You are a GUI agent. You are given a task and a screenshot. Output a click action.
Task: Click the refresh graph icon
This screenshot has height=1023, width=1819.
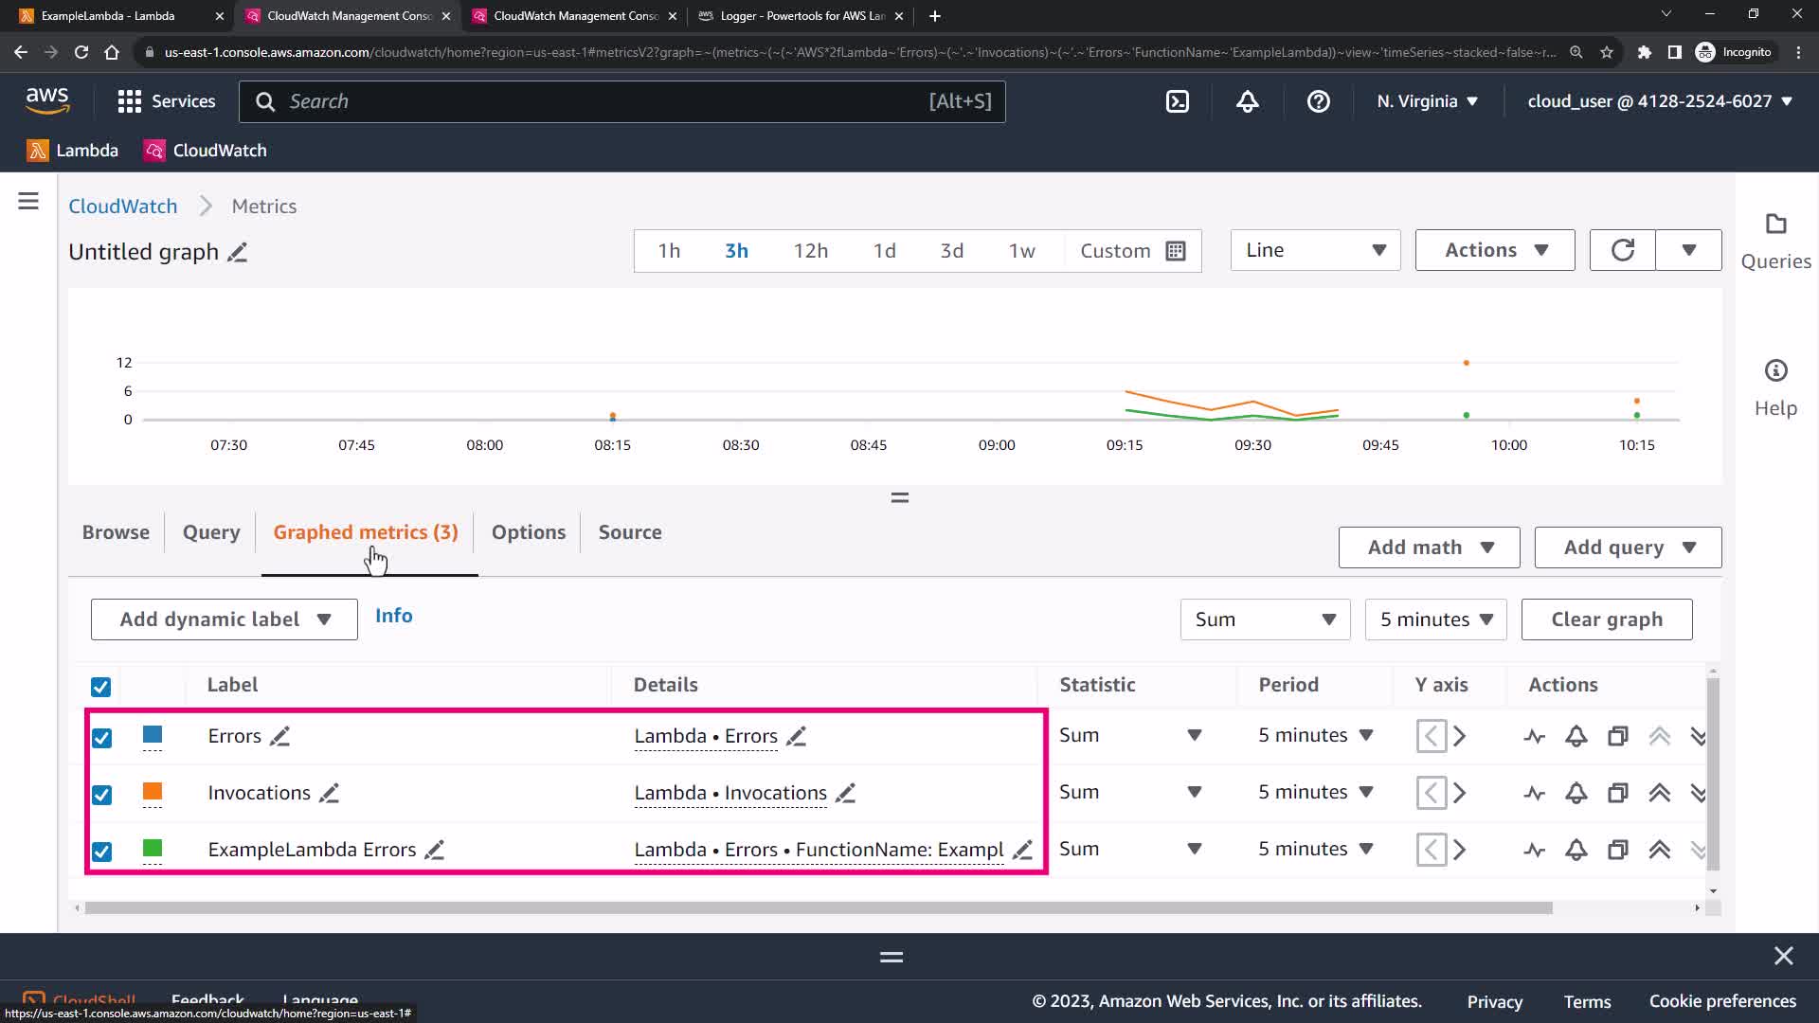click(x=1622, y=250)
